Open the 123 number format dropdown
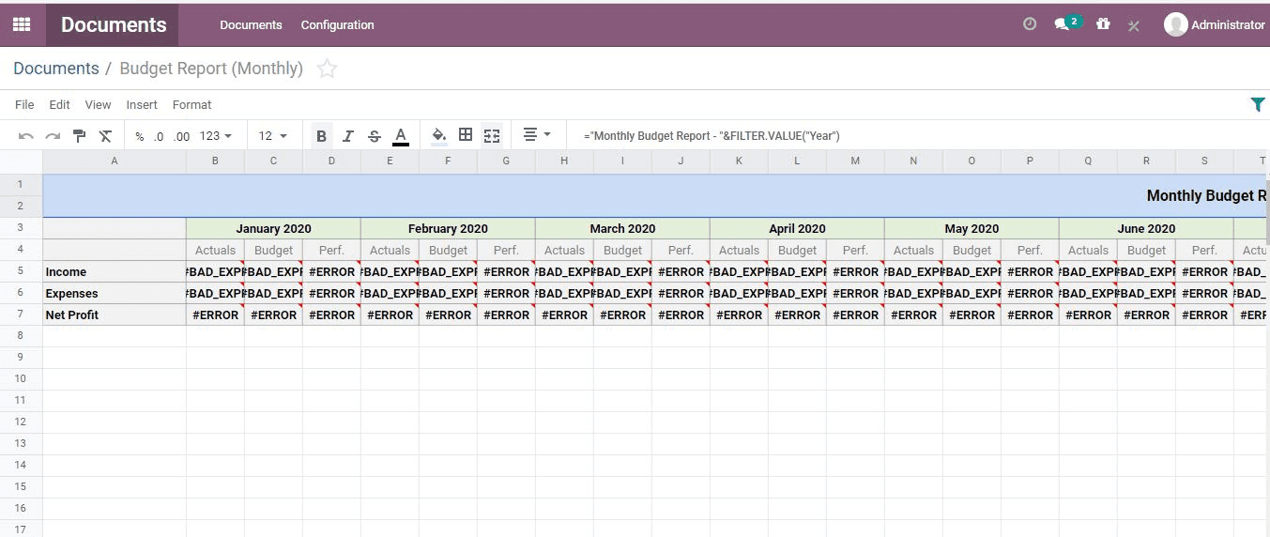Viewport: 1270px width, 537px height. (x=216, y=136)
